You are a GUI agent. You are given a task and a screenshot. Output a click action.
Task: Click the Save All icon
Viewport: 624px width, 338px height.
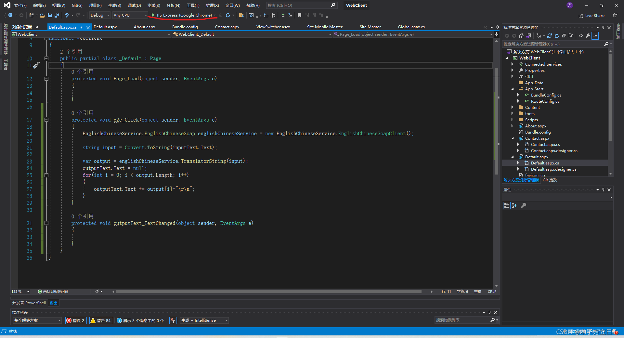57,15
